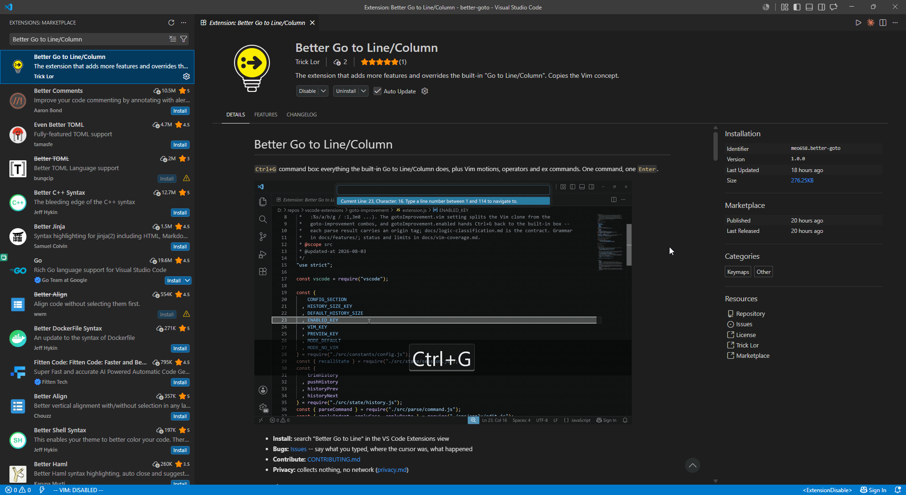Open the Other category

point(763,272)
